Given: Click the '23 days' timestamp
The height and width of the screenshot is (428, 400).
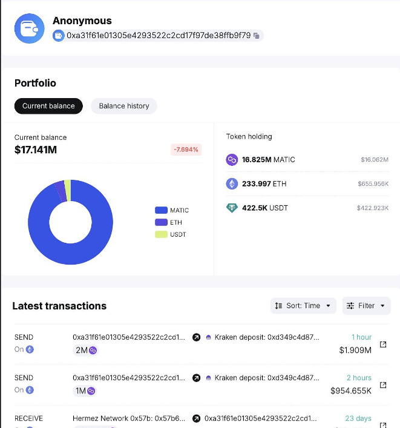Looking at the screenshot, I should [x=358, y=418].
